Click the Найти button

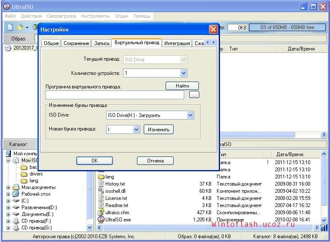(x=182, y=86)
